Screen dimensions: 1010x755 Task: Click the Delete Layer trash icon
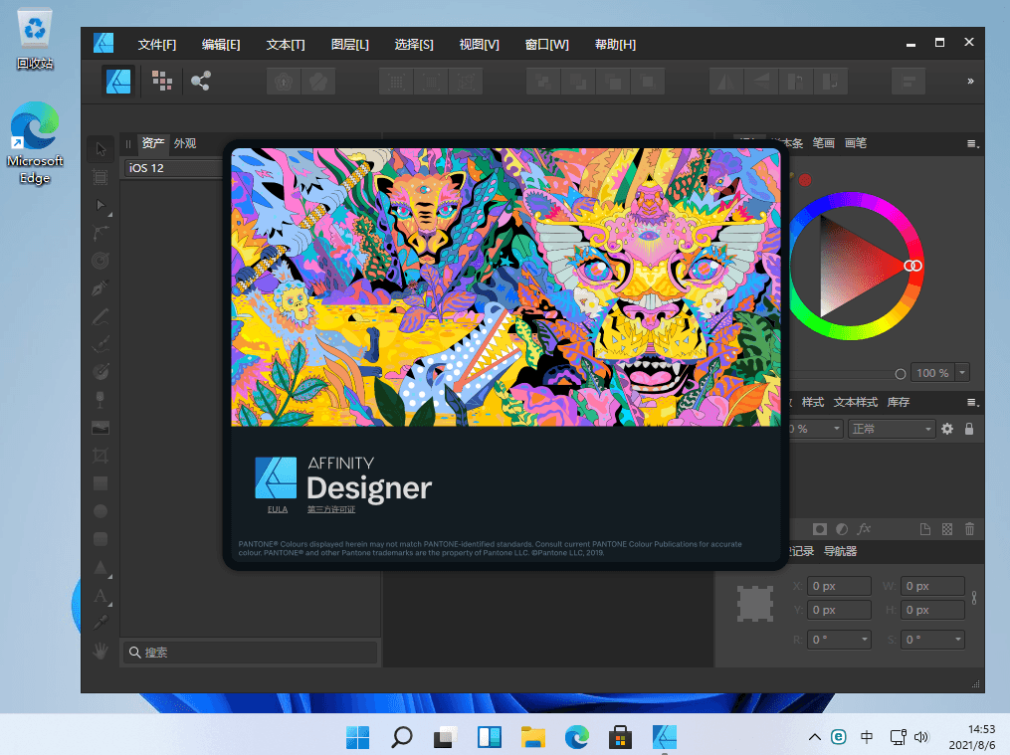(969, 529)
